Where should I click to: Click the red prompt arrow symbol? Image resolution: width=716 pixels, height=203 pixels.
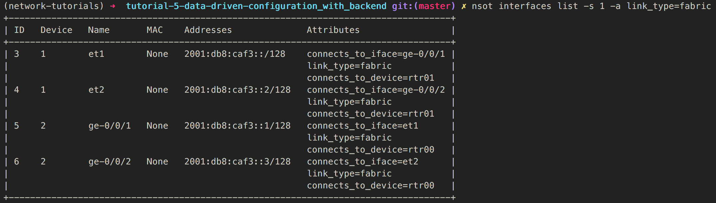pyautogui.click(x=112, y=6)
